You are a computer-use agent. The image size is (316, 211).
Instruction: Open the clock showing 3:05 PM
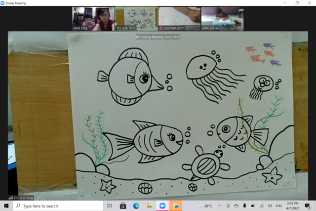pyautogui.click(x=293, y=206)
